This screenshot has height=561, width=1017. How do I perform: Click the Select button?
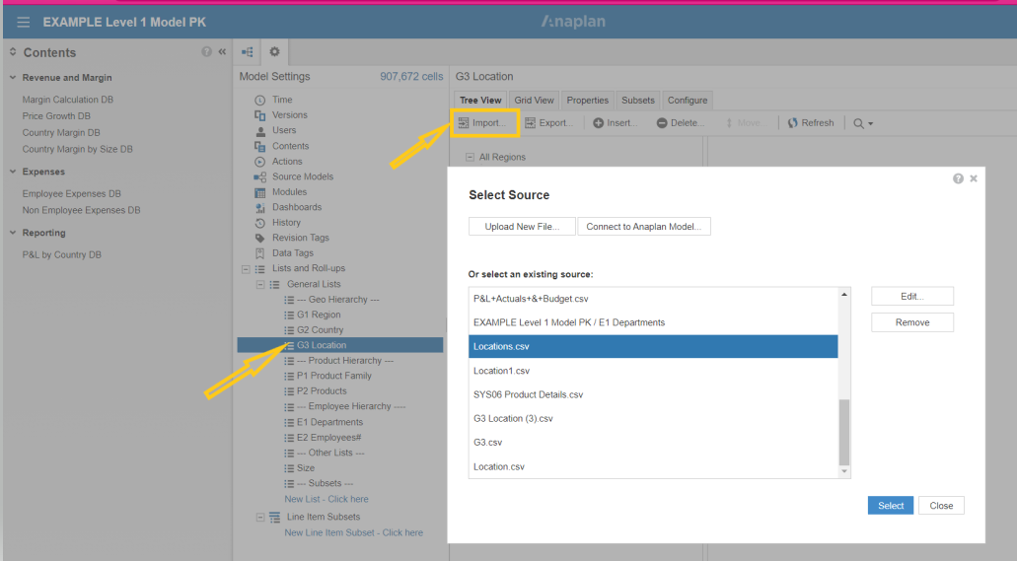(x=891, y=505)
